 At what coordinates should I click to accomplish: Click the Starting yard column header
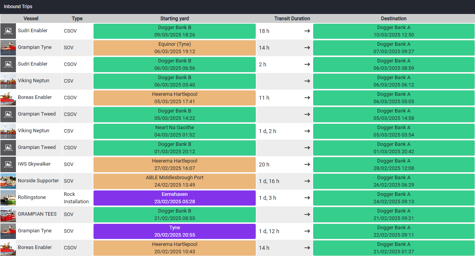pos(175,19)
